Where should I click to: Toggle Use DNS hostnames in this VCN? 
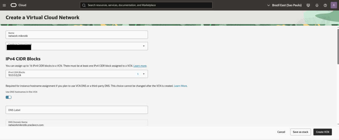[9, 97]
